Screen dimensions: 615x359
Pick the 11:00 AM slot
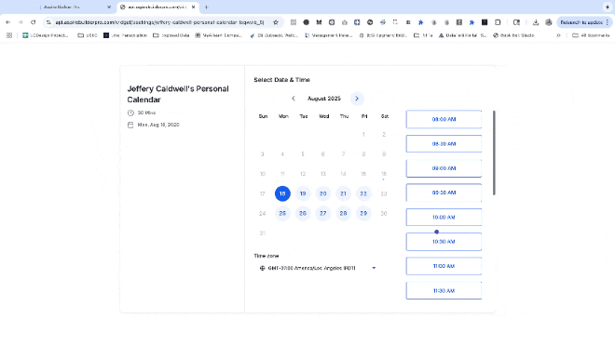pyautogui.click(x=444, y=266)
